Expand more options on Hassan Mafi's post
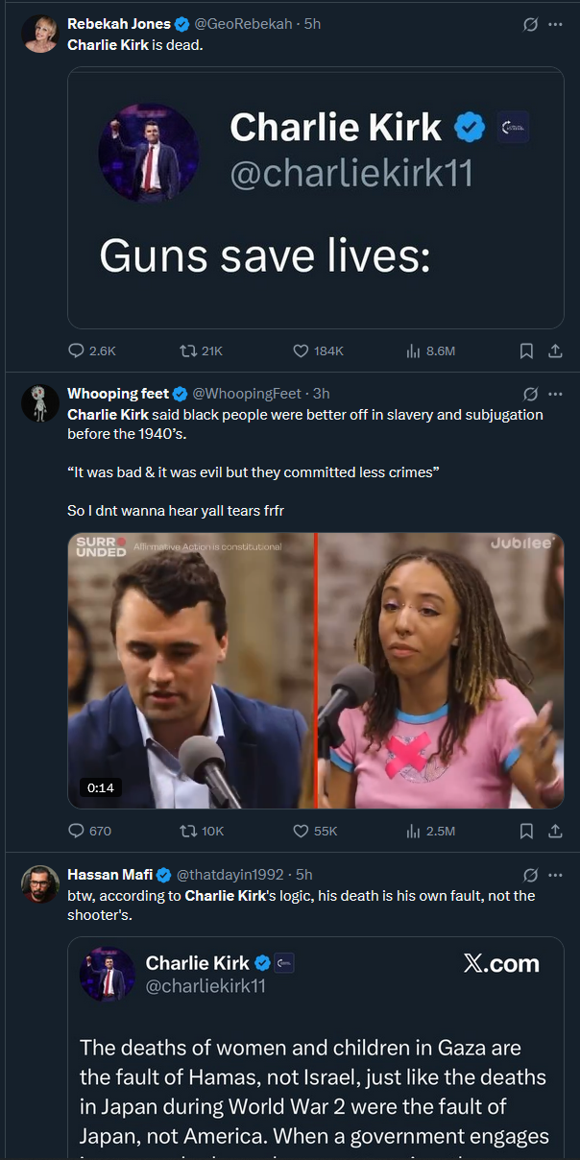This screenshot has width=580, height=1160. (555, 875)
